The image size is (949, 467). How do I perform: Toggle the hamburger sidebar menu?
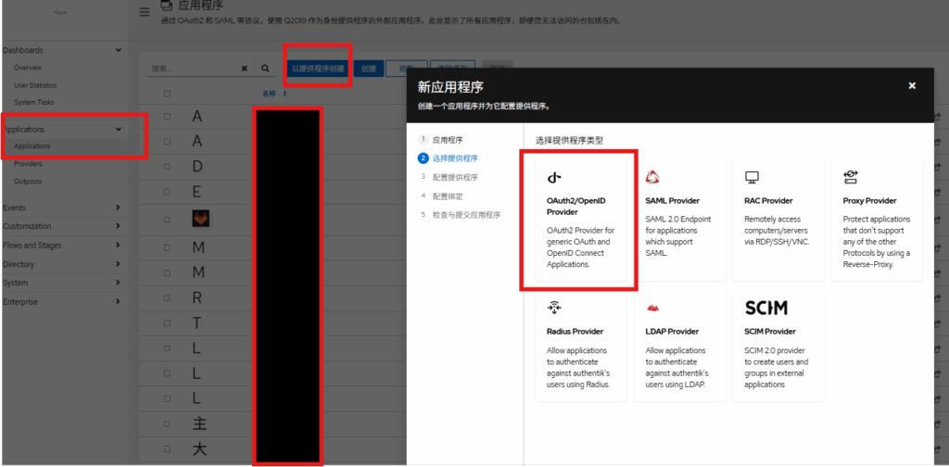click(144, 12)
